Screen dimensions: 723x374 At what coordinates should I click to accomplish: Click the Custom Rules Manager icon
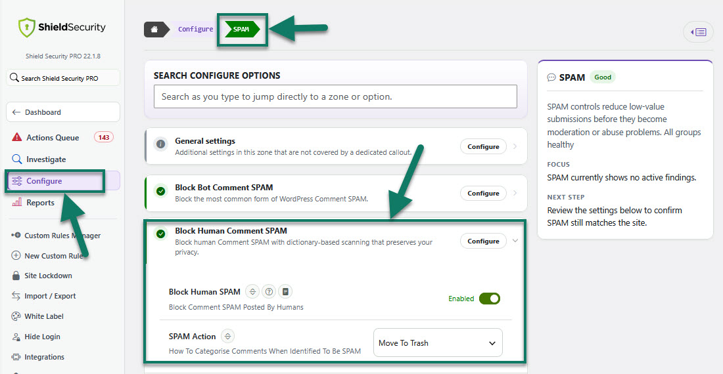pos(16,235)
